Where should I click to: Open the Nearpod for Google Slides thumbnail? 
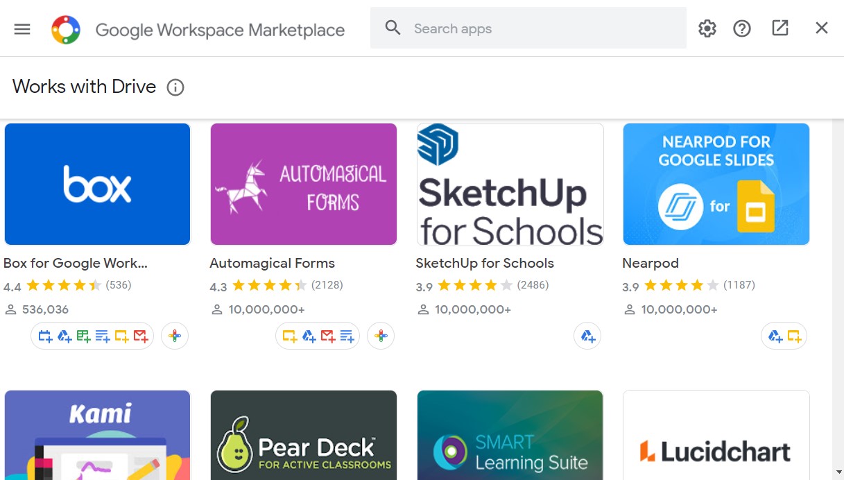(716, 185)
